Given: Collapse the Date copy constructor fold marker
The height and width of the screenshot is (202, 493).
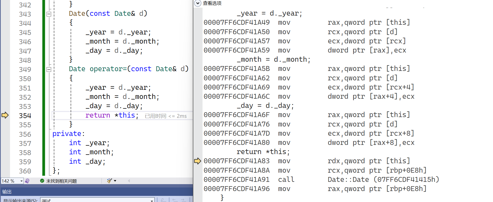Looking at the screenshot, I should (x=49, y=14).
